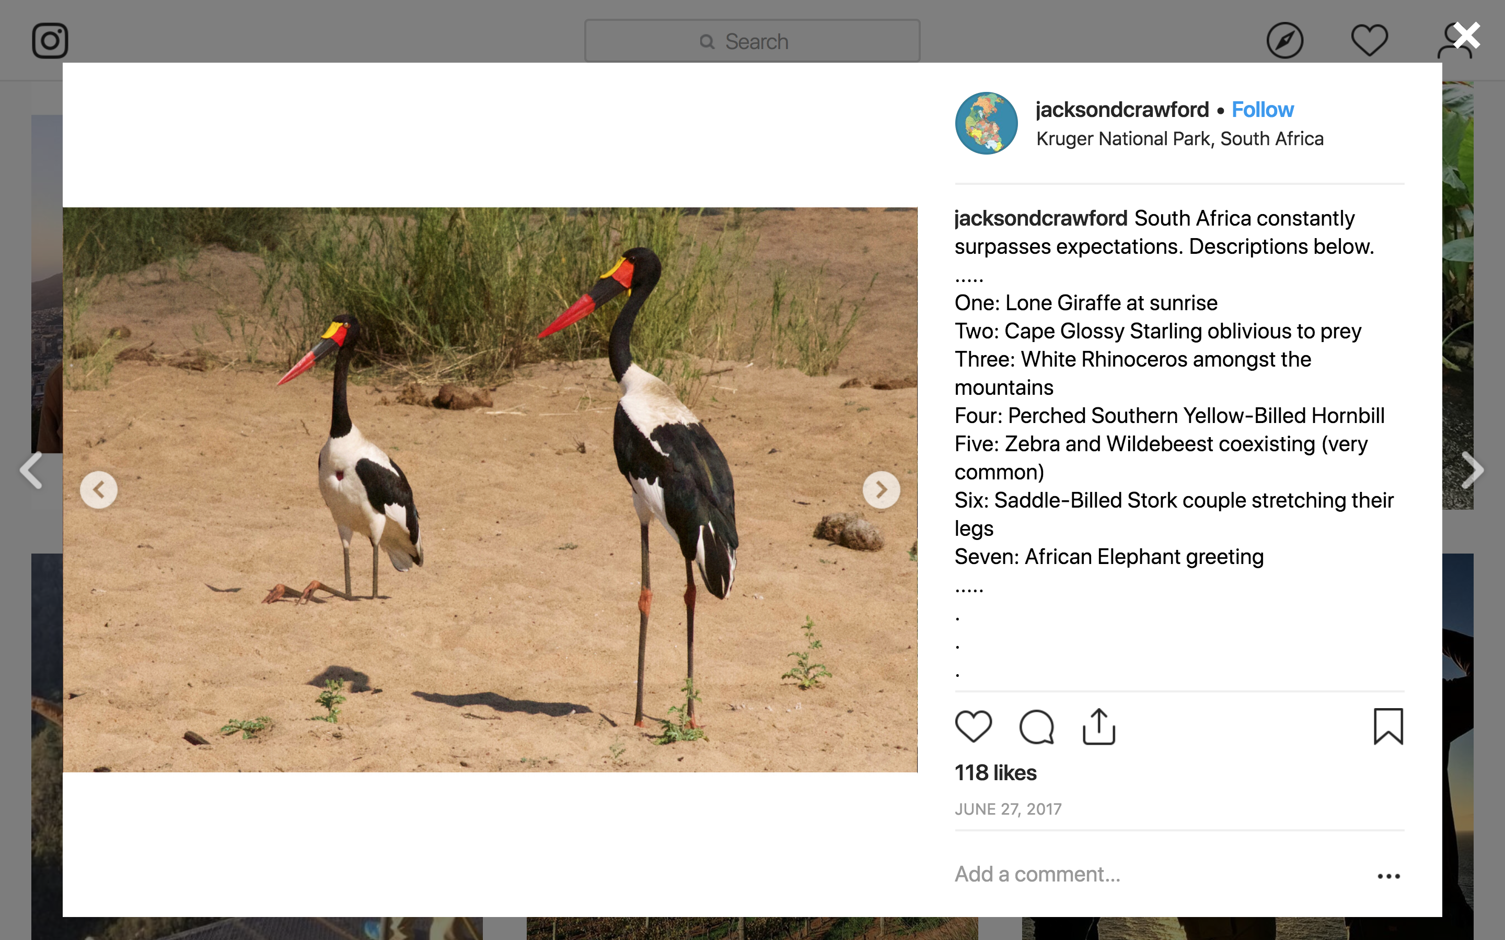The height and width of the screenshot is (940, 1505).
Task: Like the post with the heart icon
Action: click(973, 726)
